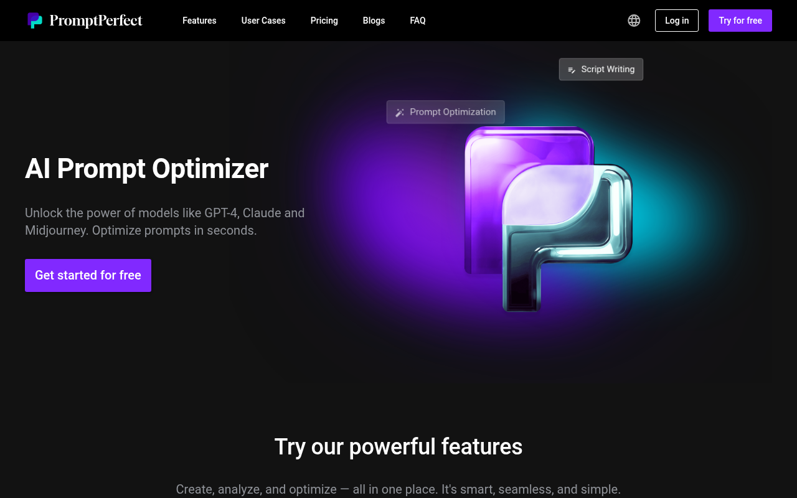View the Pricing page
This screenshot has width=797, height=498.
click(x=324, y=21)
